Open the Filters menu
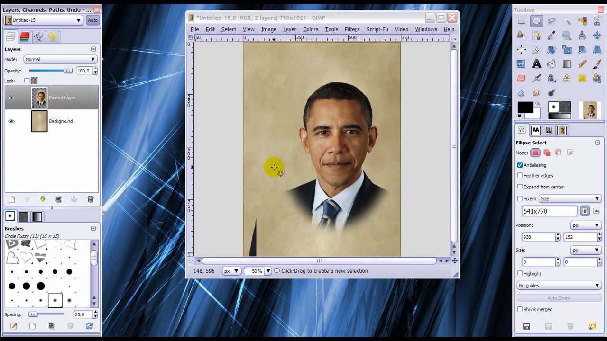The height and width of the screenshot is (341, 607). [352, 29]
